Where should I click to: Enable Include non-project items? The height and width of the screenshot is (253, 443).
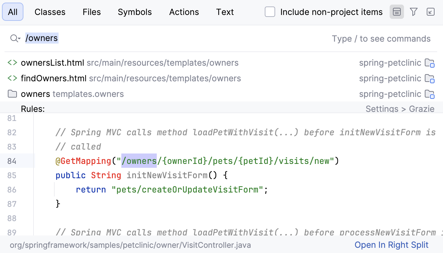270,12
